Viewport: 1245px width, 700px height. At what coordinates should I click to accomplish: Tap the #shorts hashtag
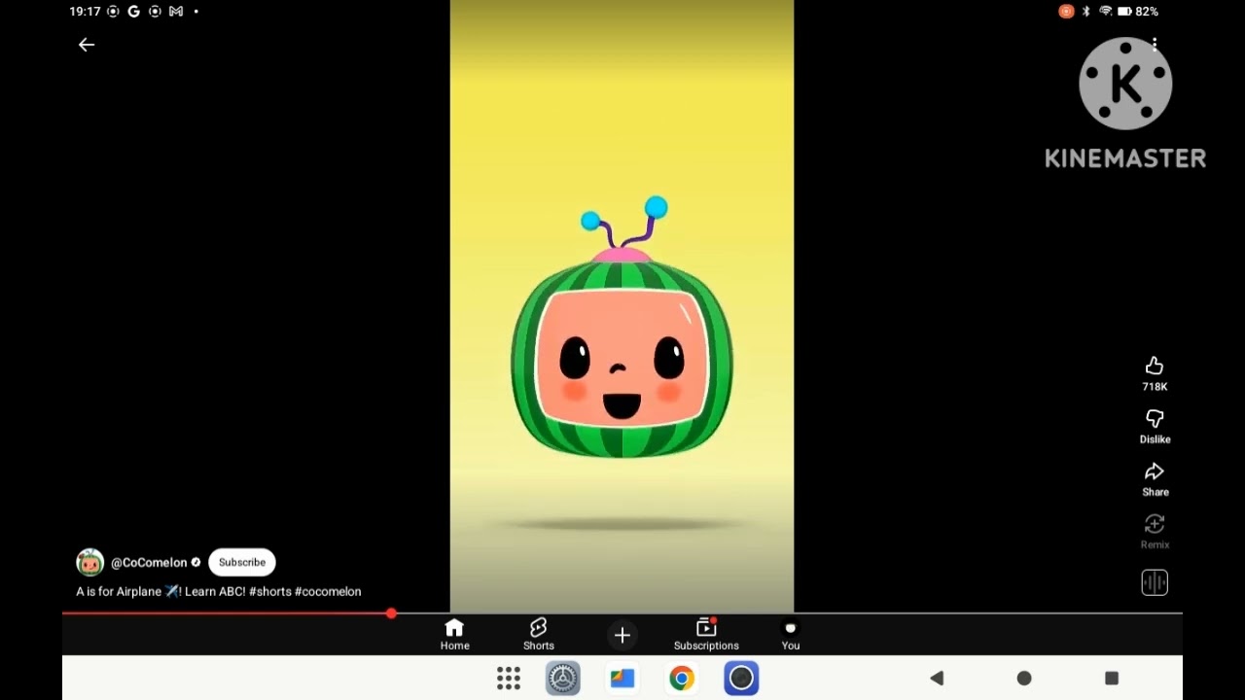point(269,591)
